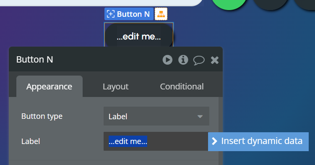Click the property editor's vertical scrollbar
Screen dimensions: 315x165
(x=220, y=131)
